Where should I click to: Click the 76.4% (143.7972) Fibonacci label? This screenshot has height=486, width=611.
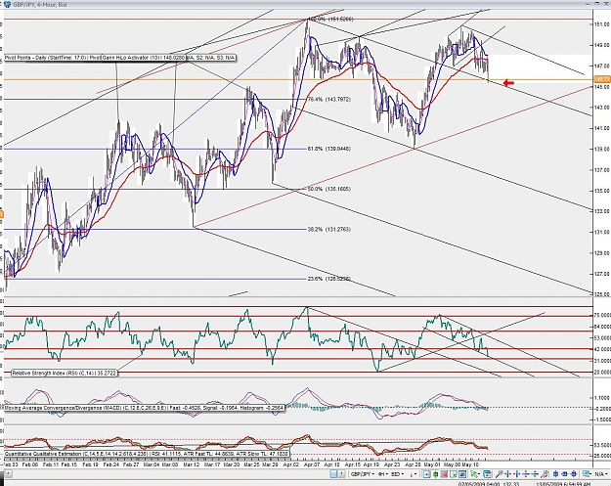point(328,100)
